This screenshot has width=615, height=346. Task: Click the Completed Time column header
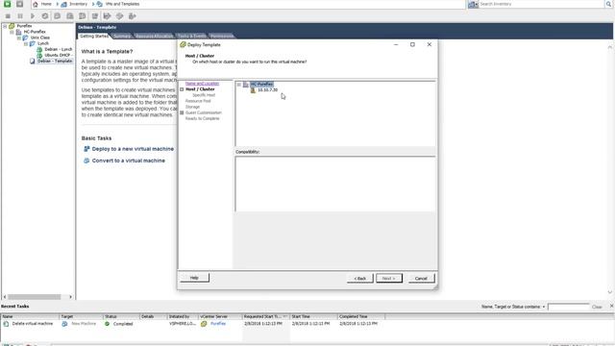361,316
